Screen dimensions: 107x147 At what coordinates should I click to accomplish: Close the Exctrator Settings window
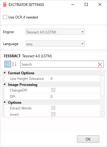pyautogui.click(x=100, y=4)
